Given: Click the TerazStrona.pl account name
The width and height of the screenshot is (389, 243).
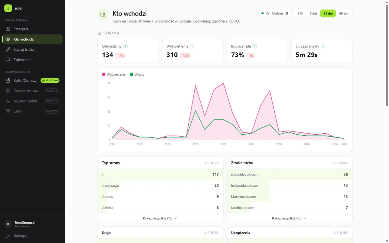Looking at the screenshot, I should [x=25, y=223].
